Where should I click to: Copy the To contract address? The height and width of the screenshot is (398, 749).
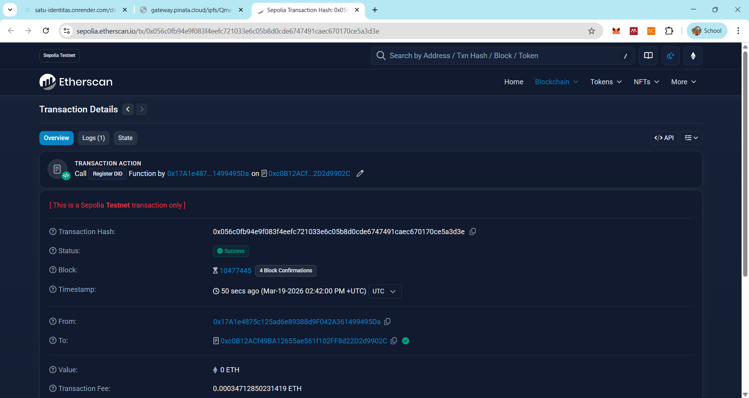point(394,341)
